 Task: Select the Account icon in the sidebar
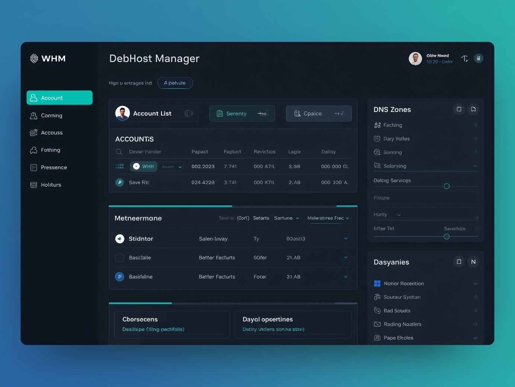34,97
